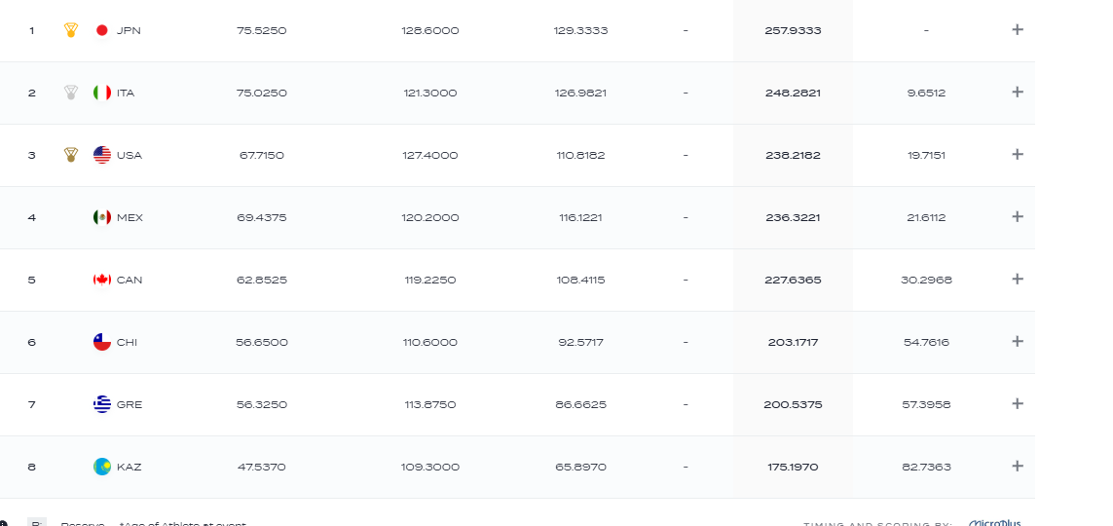The height and width of the screenshot is (526, 1113).
Task: Click the bronze medal icon
Action: coord(71,155)
